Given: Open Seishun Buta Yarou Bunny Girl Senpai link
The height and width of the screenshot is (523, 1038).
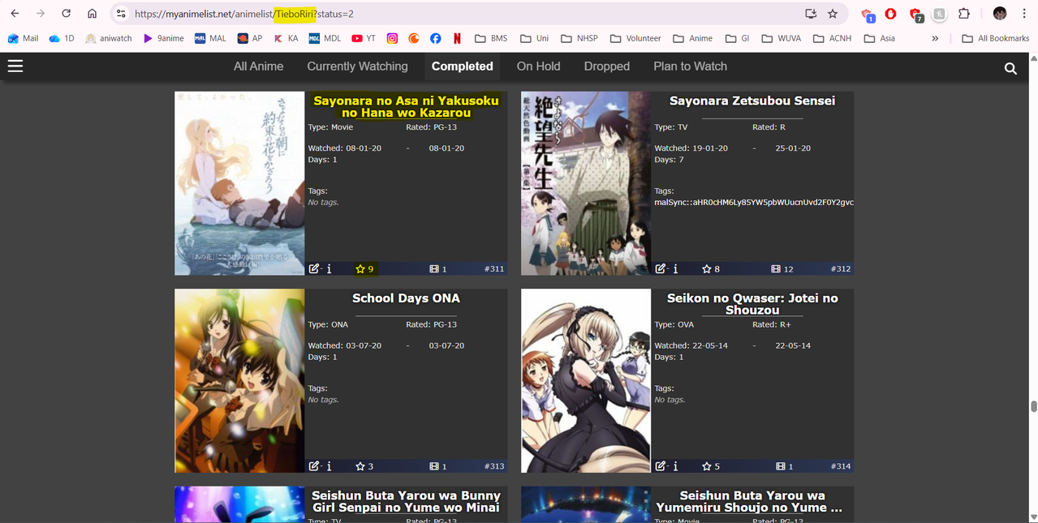Looking at the screenshot, I should pos(407,501).
